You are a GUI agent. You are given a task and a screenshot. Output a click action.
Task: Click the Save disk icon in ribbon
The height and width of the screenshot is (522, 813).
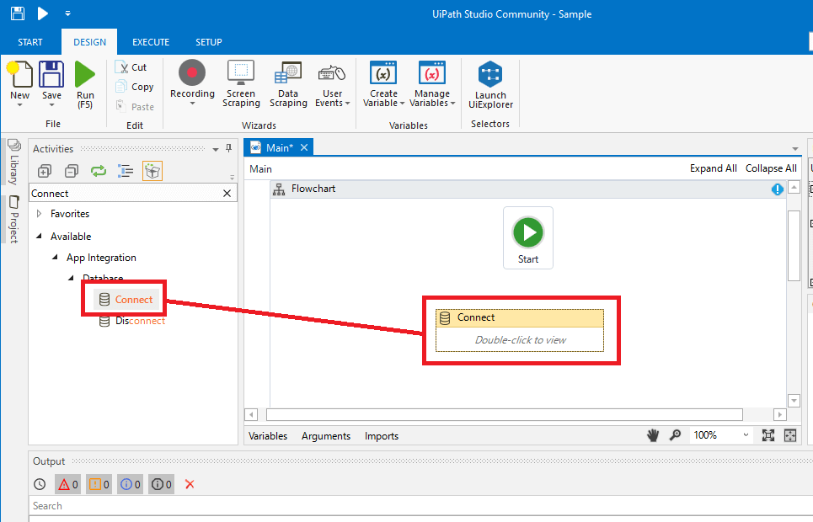(52, 75)
